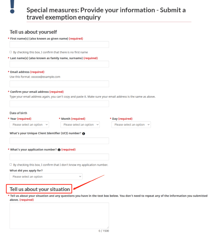
Task: Click the application number text field
Action: [59, 157]
